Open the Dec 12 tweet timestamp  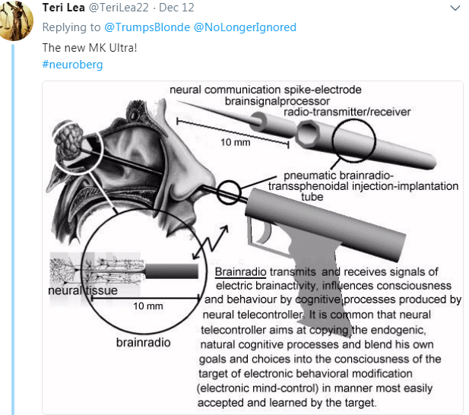click(176, 8)
